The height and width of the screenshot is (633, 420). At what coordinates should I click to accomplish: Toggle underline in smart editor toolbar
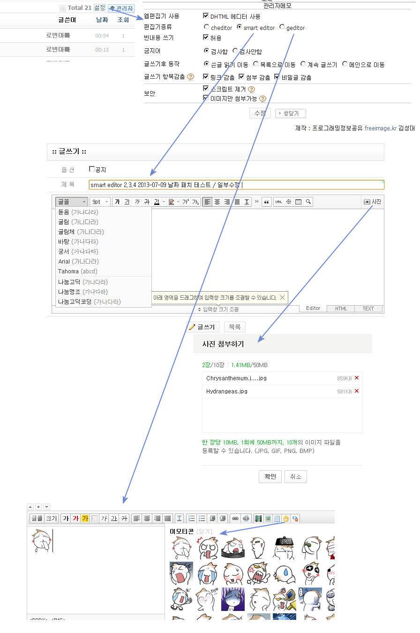coord(127,202)
